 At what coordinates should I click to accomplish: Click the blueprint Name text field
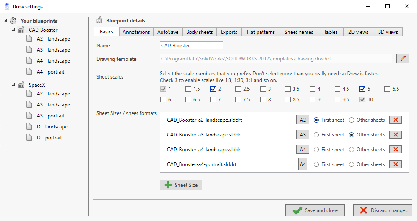[x=191, y=46]
